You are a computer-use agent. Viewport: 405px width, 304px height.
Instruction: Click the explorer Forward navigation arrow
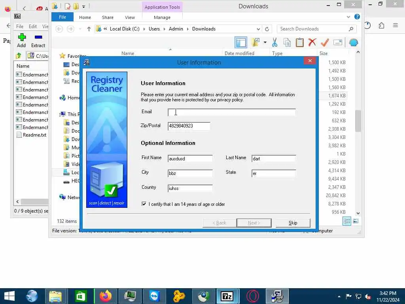[70, 29]
